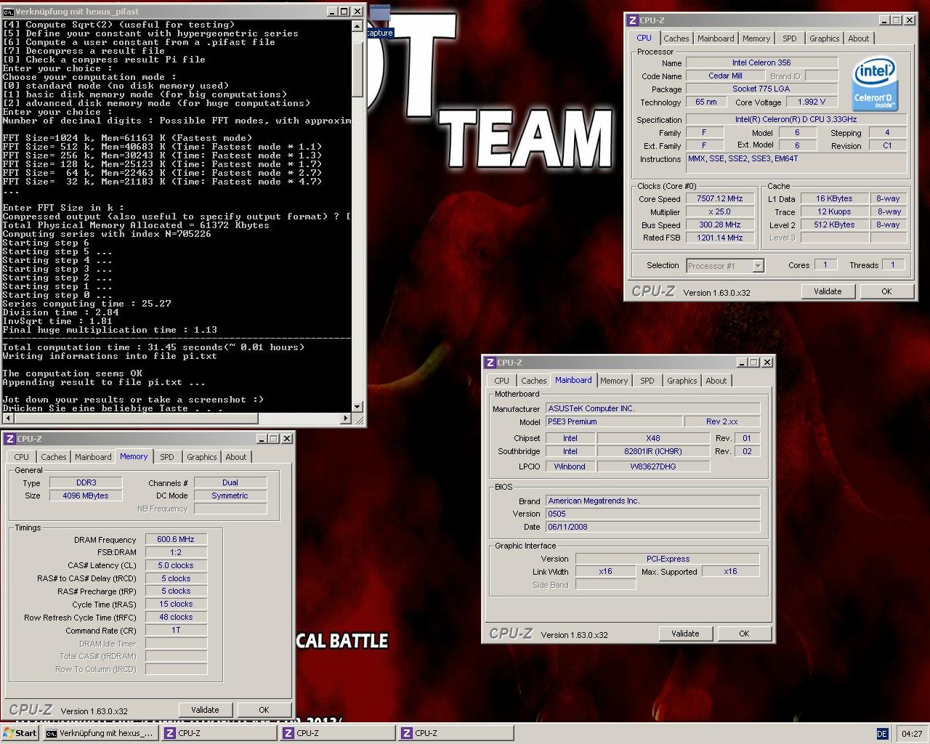Switch to CPU tab in Memory window

22,457
